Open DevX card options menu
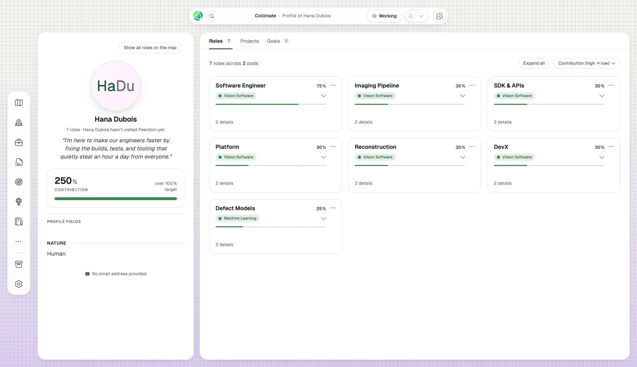The width and height of the screenshot is (637, 367). pyautogui.click(x=611, y=147)
